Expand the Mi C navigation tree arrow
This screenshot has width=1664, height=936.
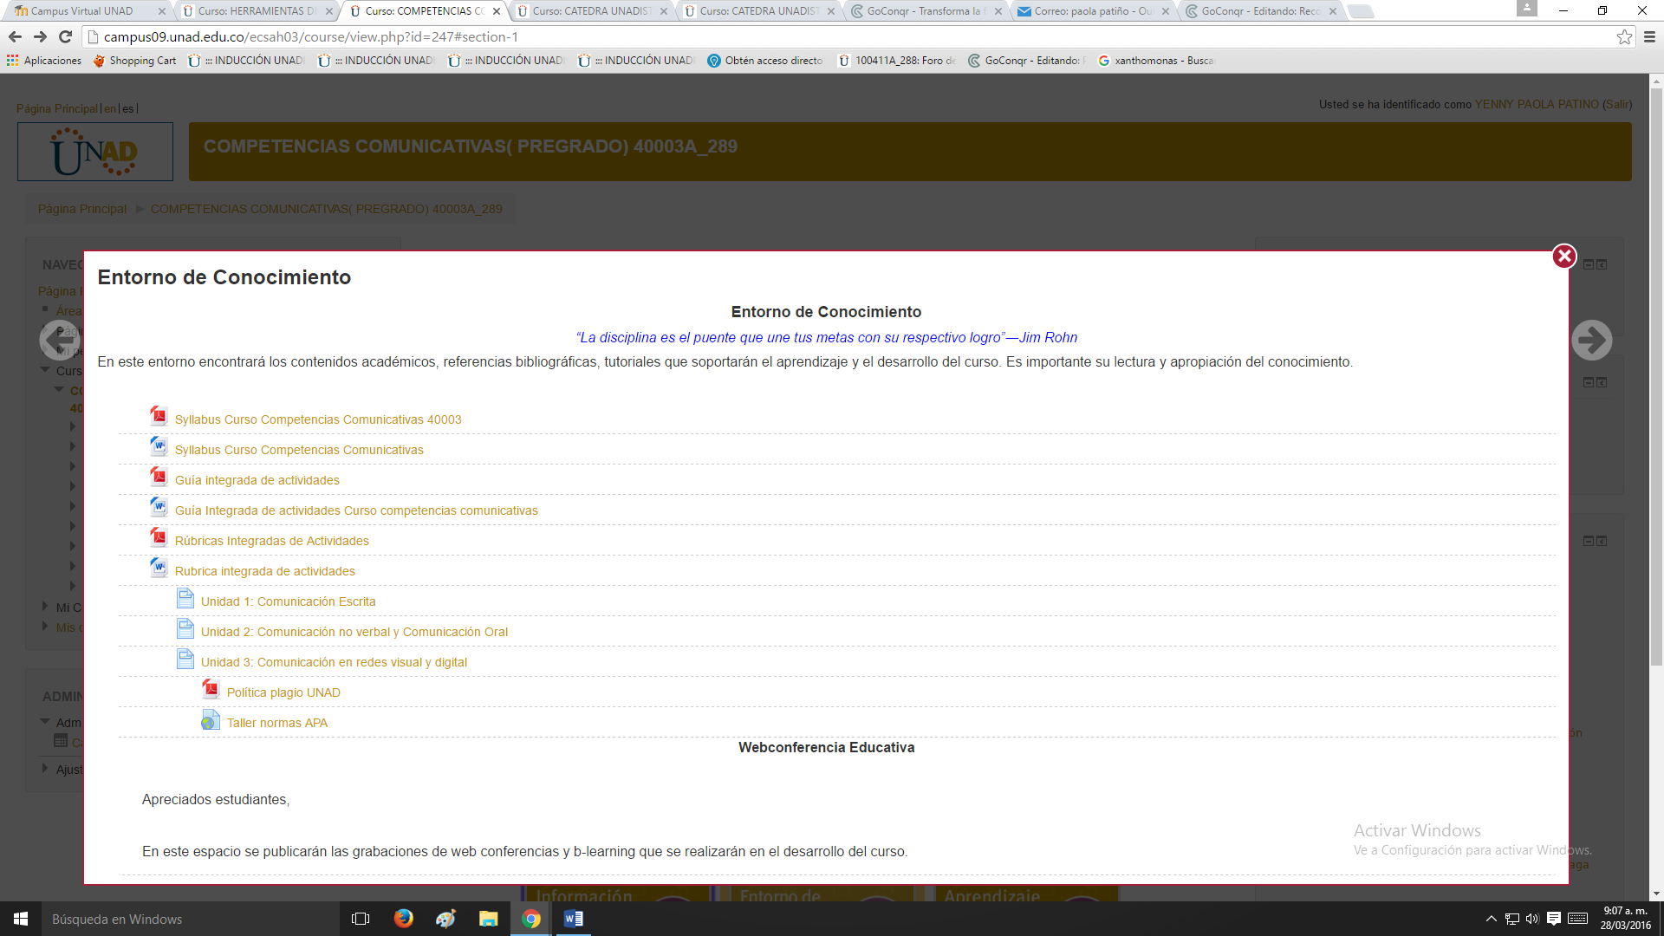45,607
